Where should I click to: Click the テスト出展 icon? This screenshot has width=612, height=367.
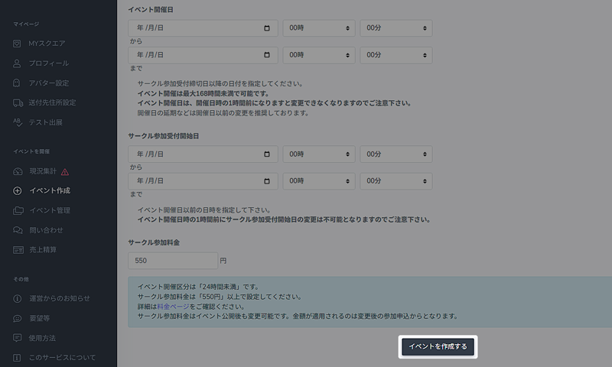pyautogui.click(x=17, y=122)
